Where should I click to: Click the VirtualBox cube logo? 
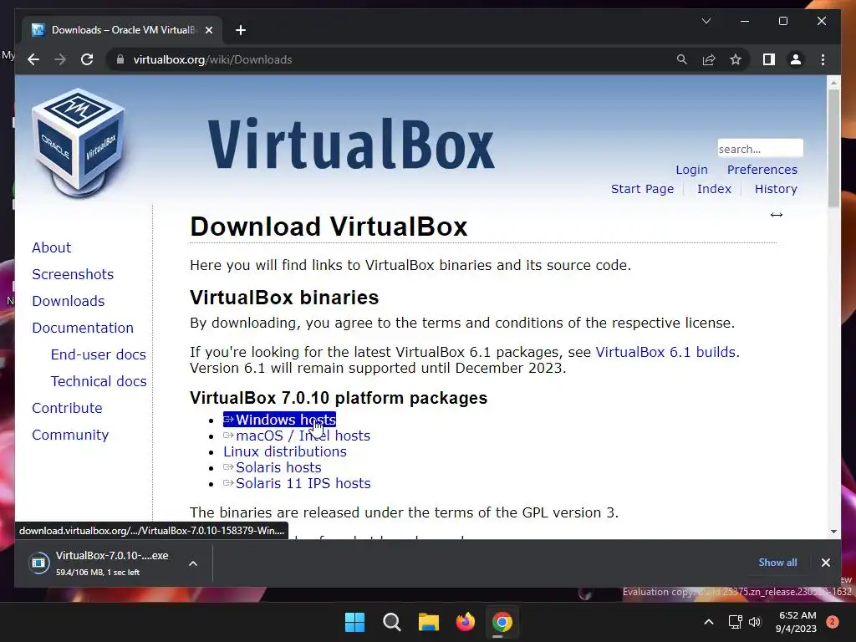click(x=78, y=142)
